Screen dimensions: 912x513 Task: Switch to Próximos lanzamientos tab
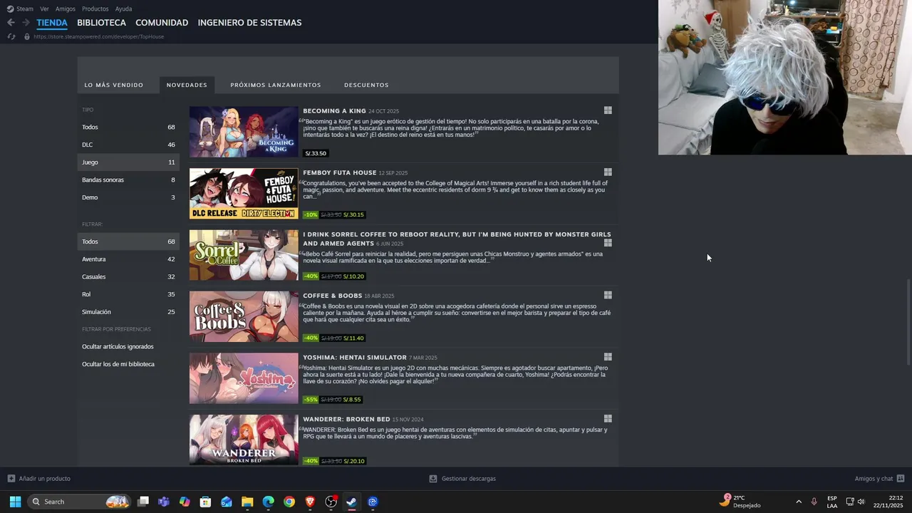coord(276,85)
